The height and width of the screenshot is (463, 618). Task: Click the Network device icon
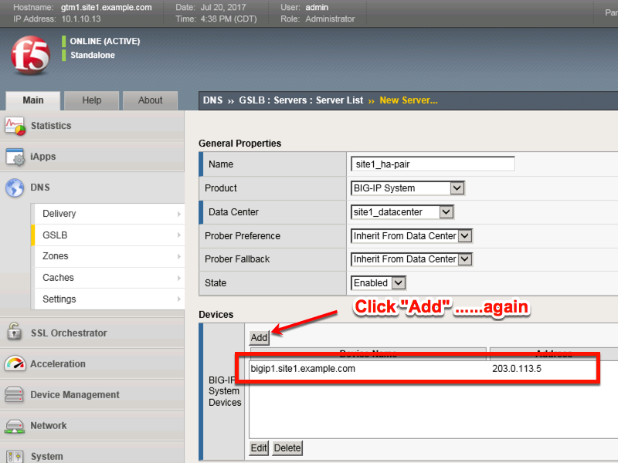point(15,426)
